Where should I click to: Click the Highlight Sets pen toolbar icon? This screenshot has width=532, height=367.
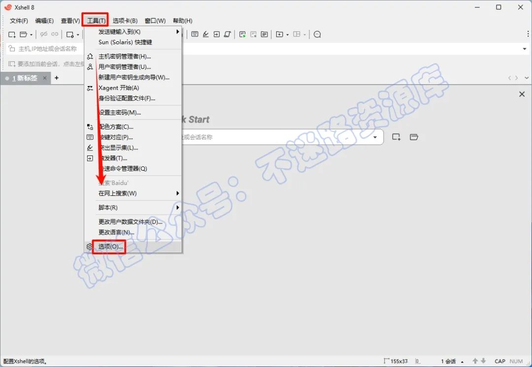tap(205, 34)
